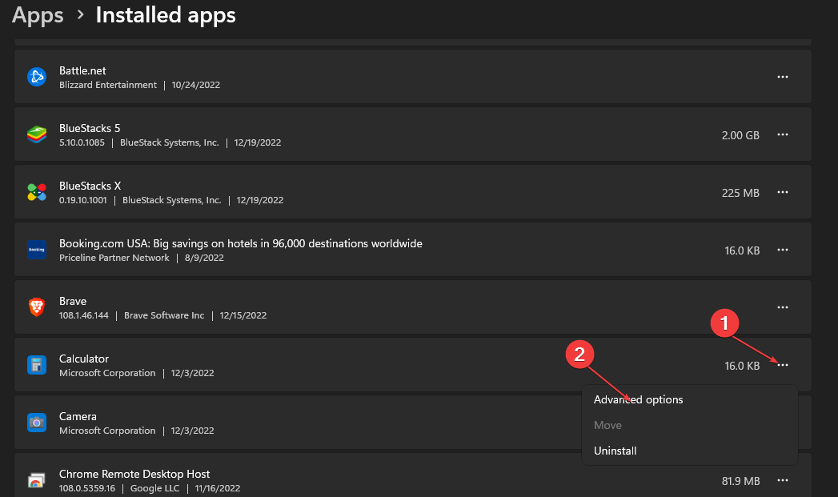838x497 pixels.
Task: Click the Chrome Remote Desktop install date 11/16/2022
Action: coord(218,488)
